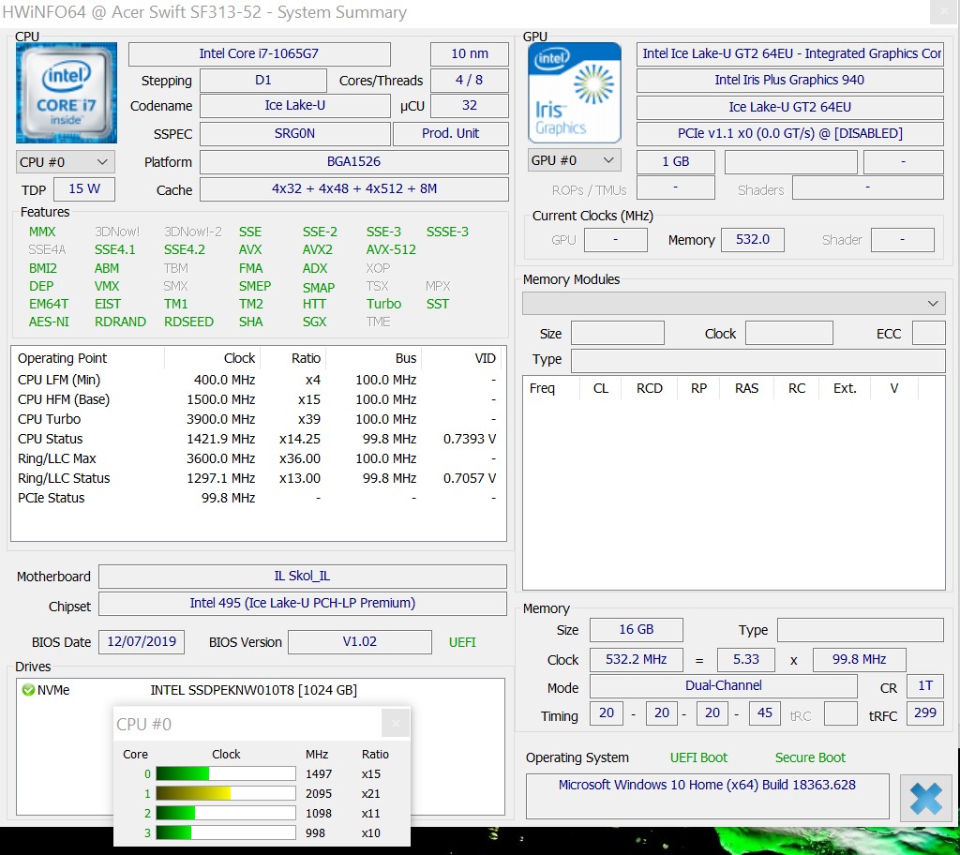The height and width of the screenshot is (855, 960).
Task: Click the BIOS Version V1.02 field
Action: point(360,642)
